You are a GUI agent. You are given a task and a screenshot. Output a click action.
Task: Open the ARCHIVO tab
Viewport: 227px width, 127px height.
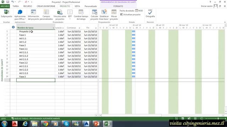point(5,6)
